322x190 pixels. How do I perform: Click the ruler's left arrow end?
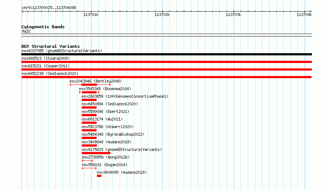tap(22, 12)
